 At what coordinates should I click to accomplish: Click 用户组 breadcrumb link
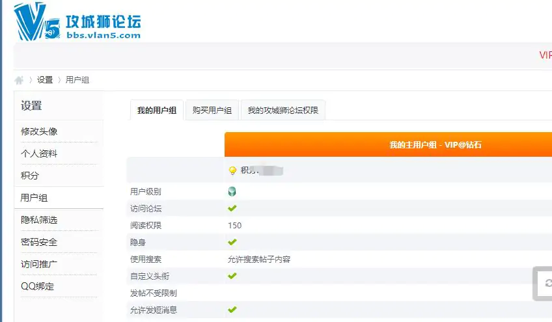(x=77, y=80)
